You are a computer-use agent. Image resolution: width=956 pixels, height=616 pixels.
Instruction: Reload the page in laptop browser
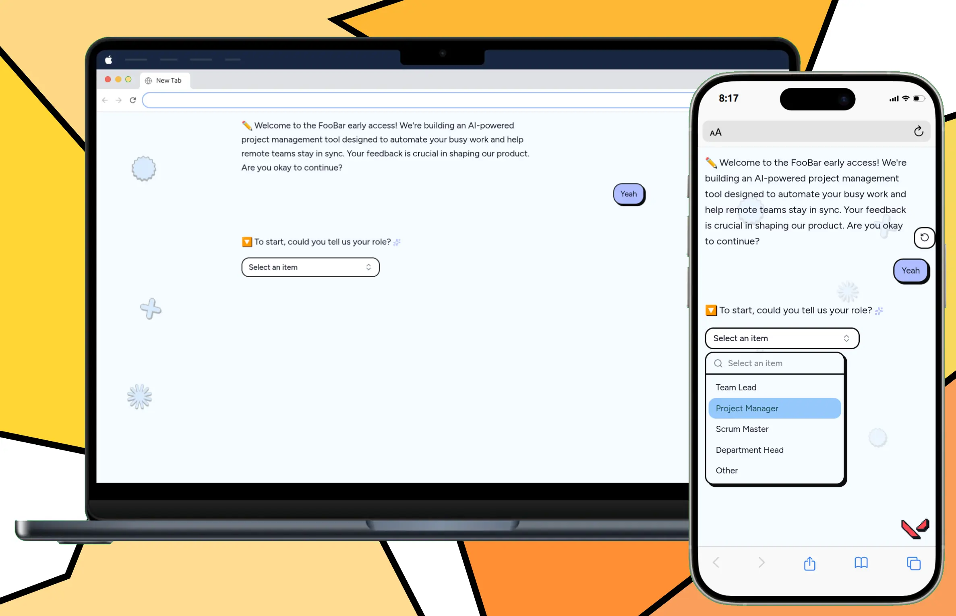pyautogui.click(x=133, y=100)
